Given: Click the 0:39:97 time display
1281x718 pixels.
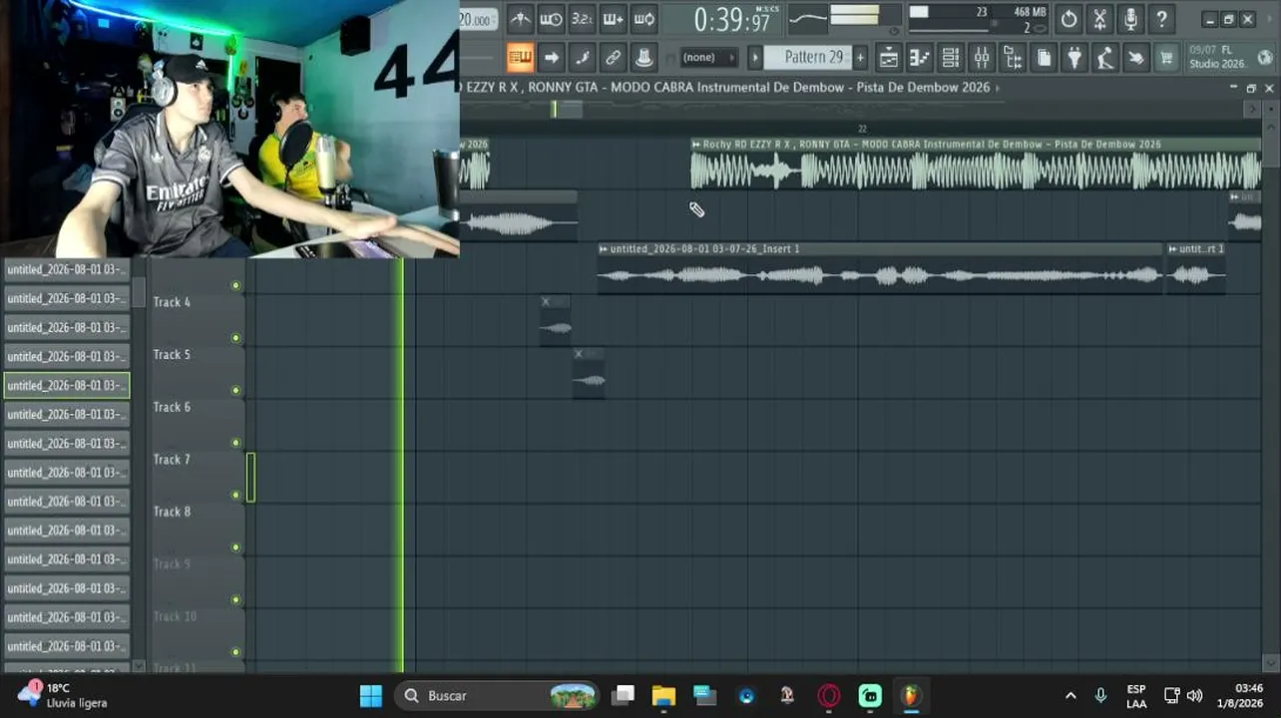Looking at the screenshot, I should coord(732,19).
